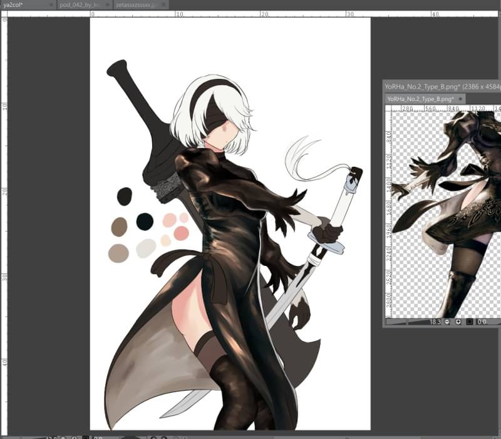Click the YoRHa_No.2_Type_B.png floating window title bar
Image resolution: width=501 pixels, height=439 pixels.
point(442,87)
